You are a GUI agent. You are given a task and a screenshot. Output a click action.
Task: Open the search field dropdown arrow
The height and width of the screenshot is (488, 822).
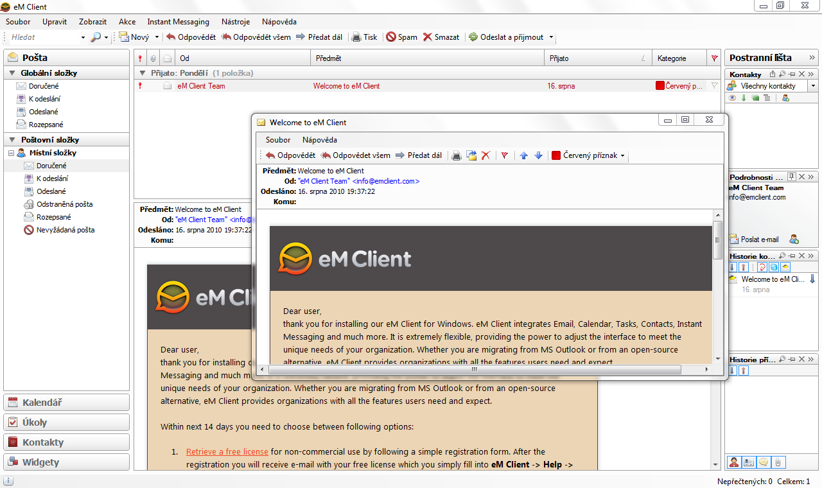point(83,37)
